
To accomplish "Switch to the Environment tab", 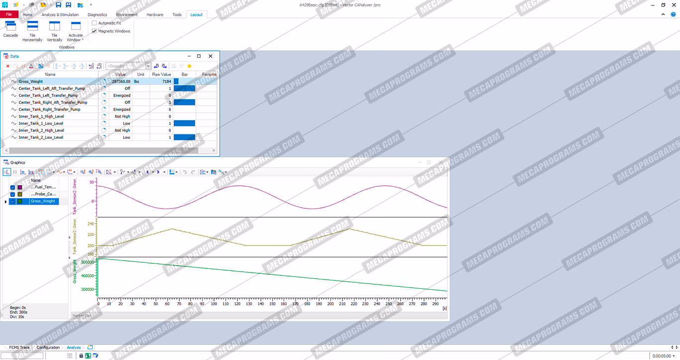I will pos(127,14).
